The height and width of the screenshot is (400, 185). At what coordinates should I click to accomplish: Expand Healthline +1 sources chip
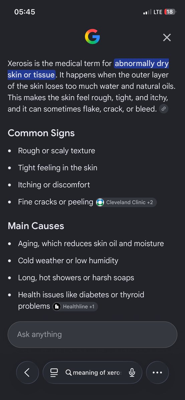[x=75, y=306]
